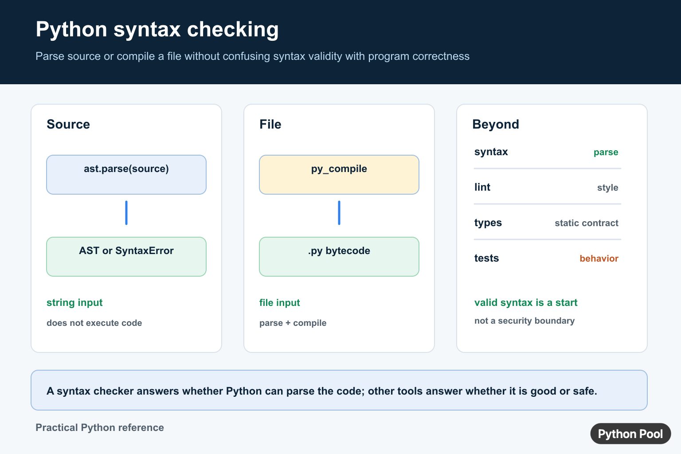681x454 pixels.
Task: Click the 'lint' row label
Action: tap(482, 187)
